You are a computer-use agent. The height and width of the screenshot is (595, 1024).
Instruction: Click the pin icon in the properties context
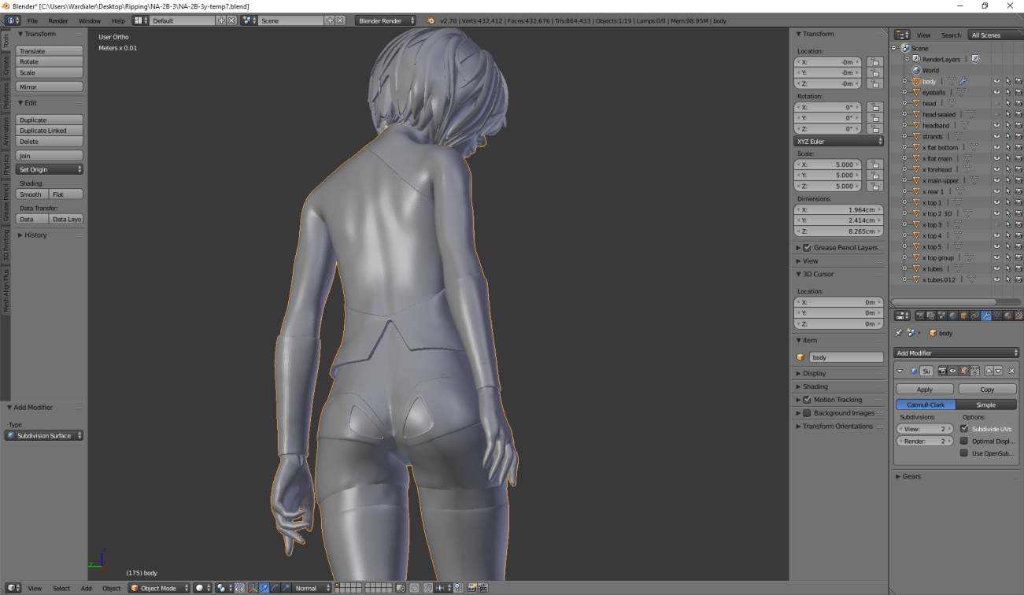tap(899, 333)
